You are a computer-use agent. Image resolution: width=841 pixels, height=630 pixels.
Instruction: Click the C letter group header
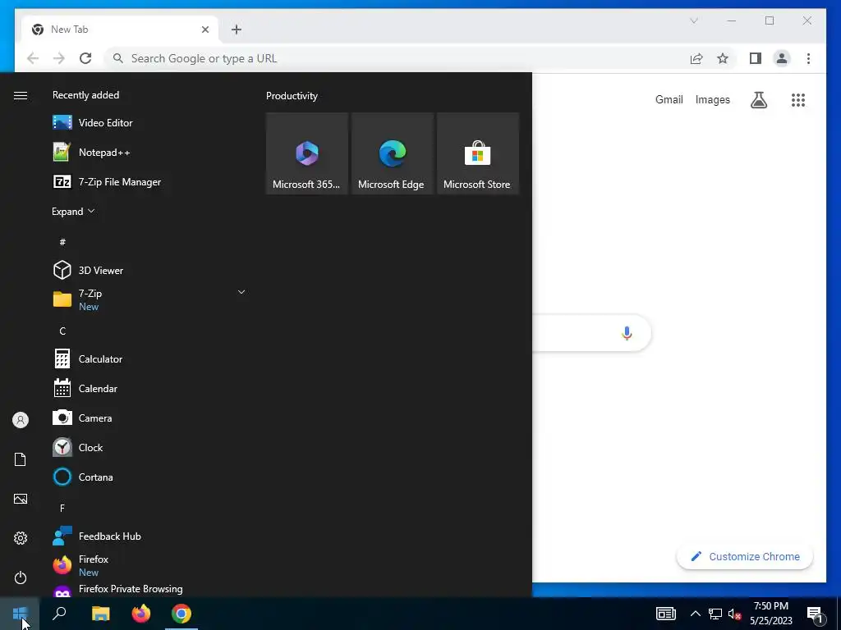click(62, 331)
